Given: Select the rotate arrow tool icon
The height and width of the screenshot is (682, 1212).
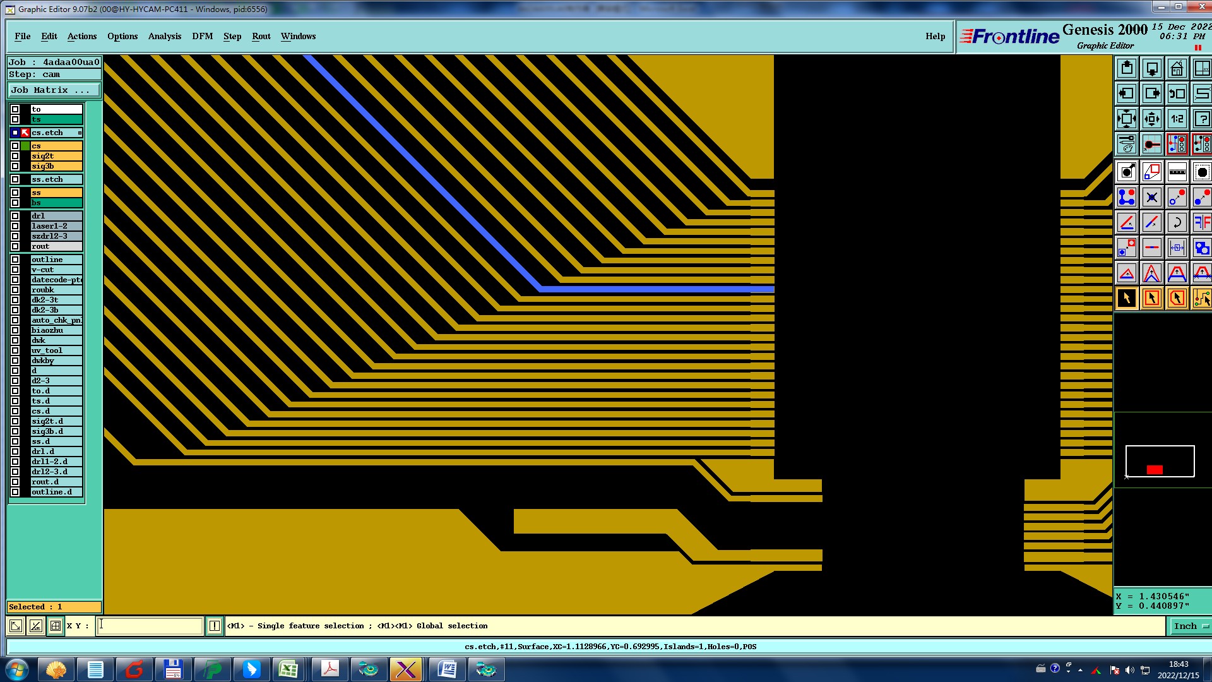Looking at the screenshot, I should (1177, 222).
